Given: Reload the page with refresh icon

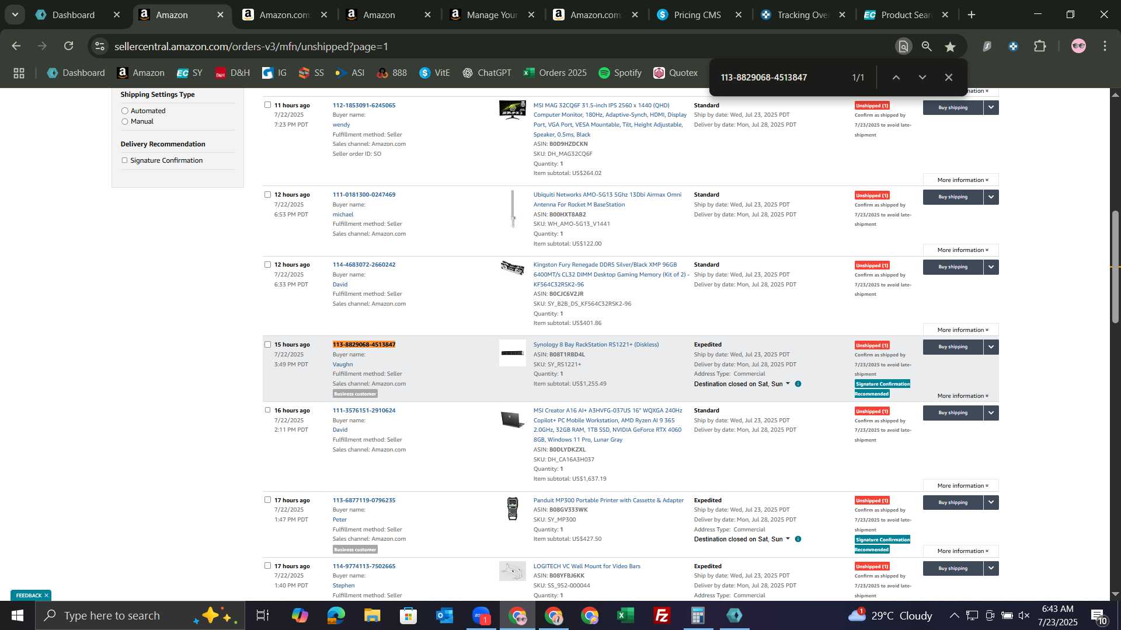Looking at the screenshot, I should (x=69, y=46).
